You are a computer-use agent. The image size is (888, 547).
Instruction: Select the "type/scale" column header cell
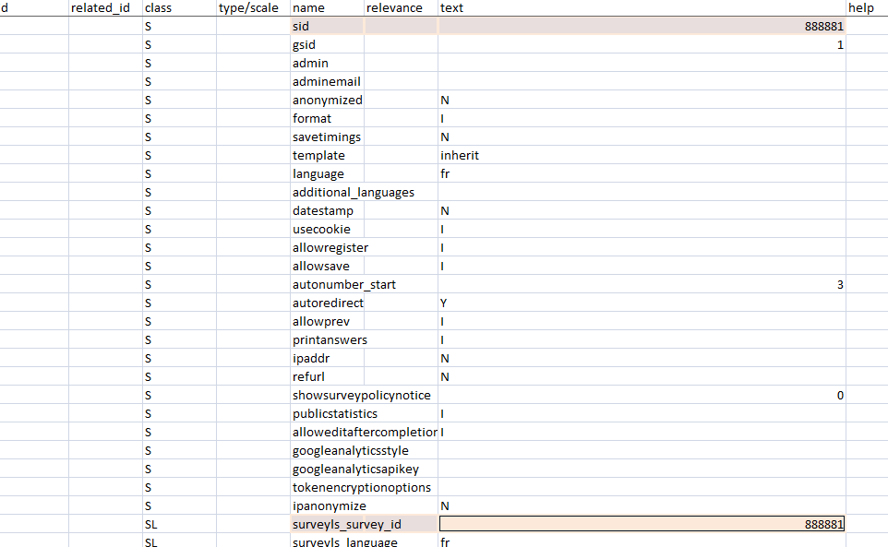[253, 8]
